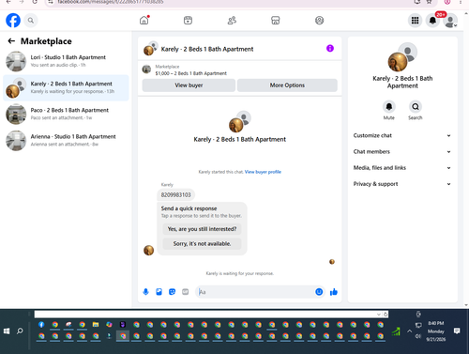Viewport: 469px width, 354px height.
Task: Click the back arrow beside Marketplace
Action: coord(11,41)
